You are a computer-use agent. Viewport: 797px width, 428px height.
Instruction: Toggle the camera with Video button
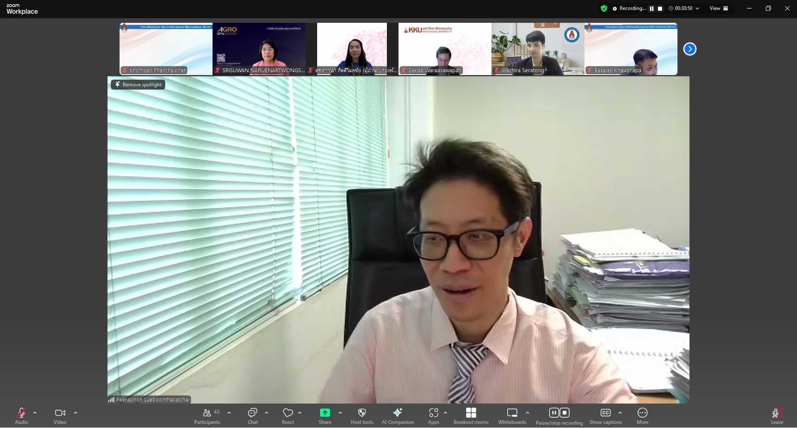point(60,416)
